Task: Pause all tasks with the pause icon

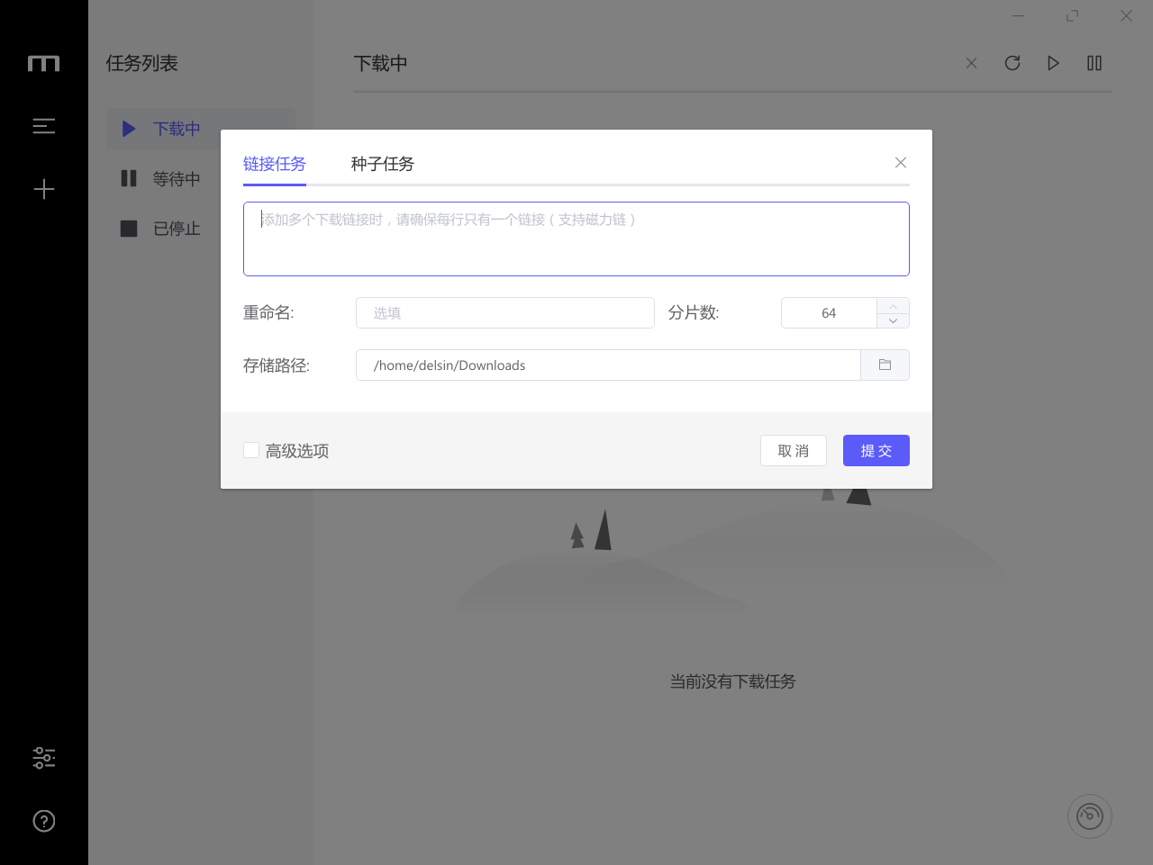Action: click(1094, 63)
